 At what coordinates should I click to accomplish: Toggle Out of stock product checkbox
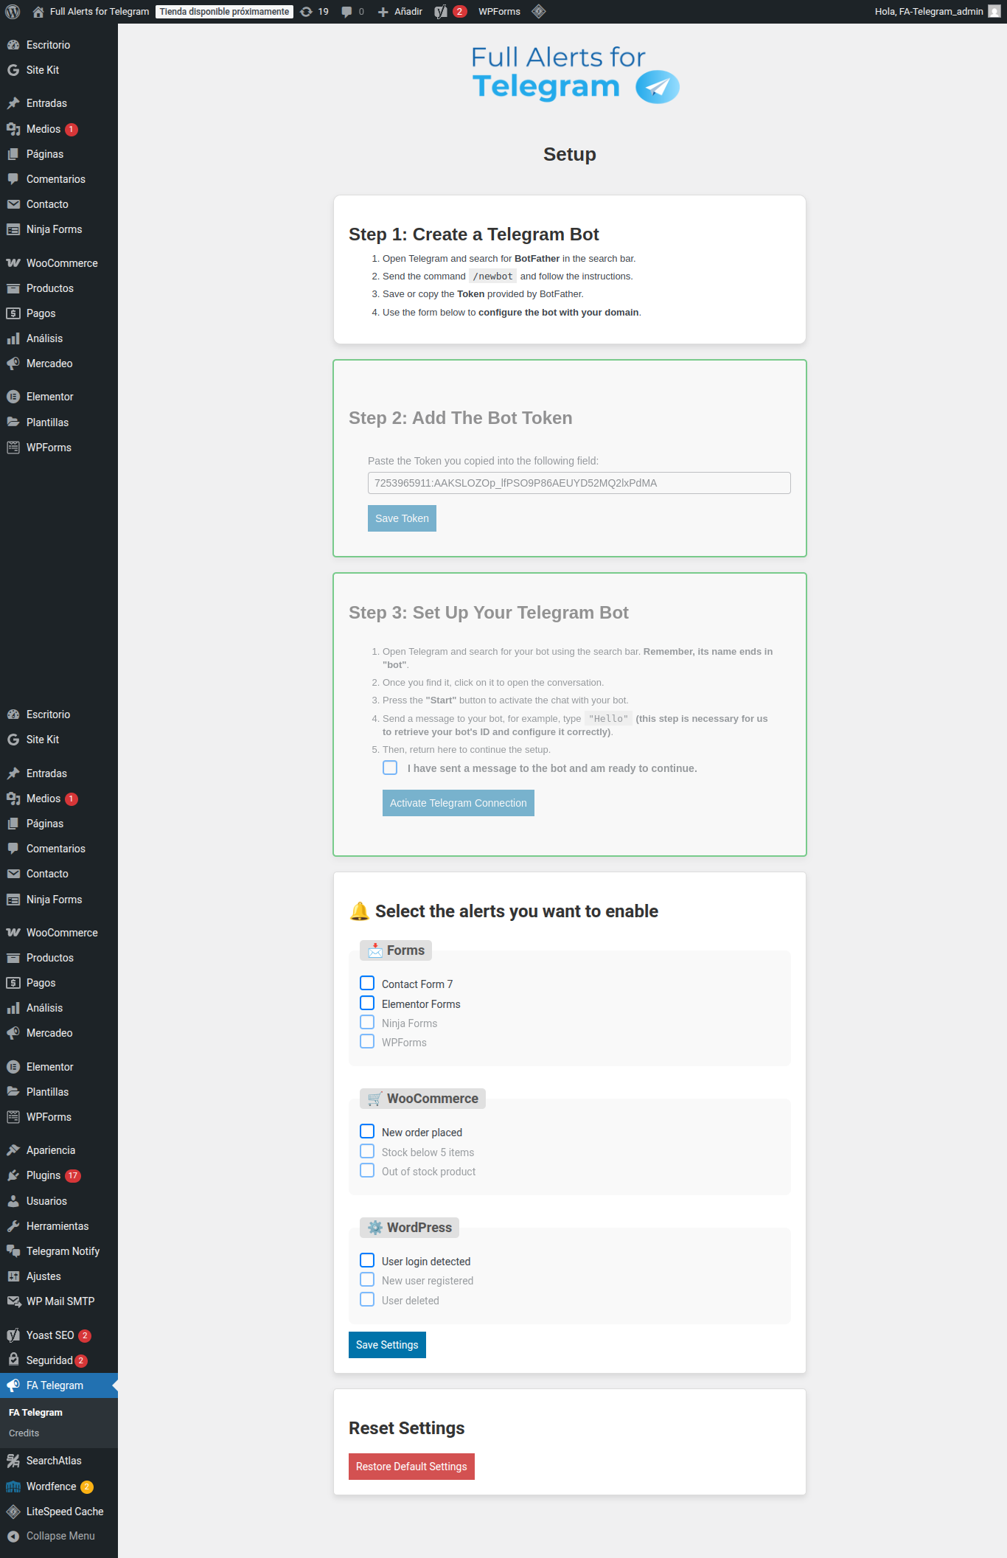pos(367,1170)
